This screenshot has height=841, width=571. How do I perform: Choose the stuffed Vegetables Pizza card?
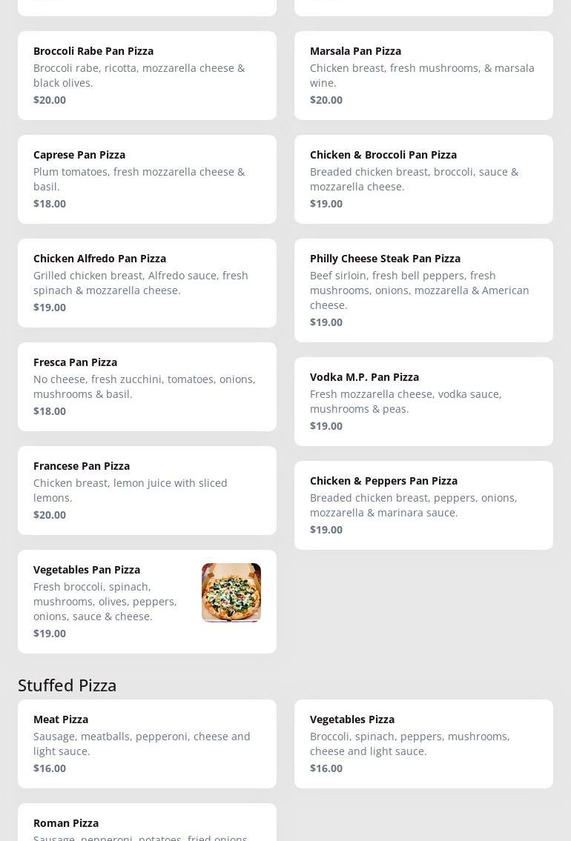423,743
